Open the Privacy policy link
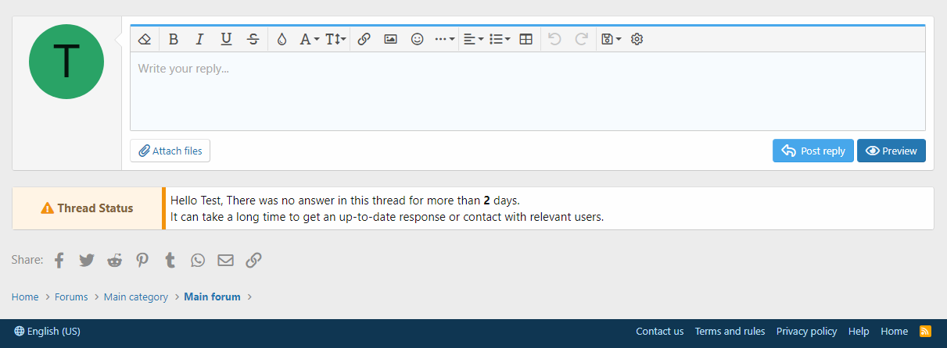 (x=806, y=331)
